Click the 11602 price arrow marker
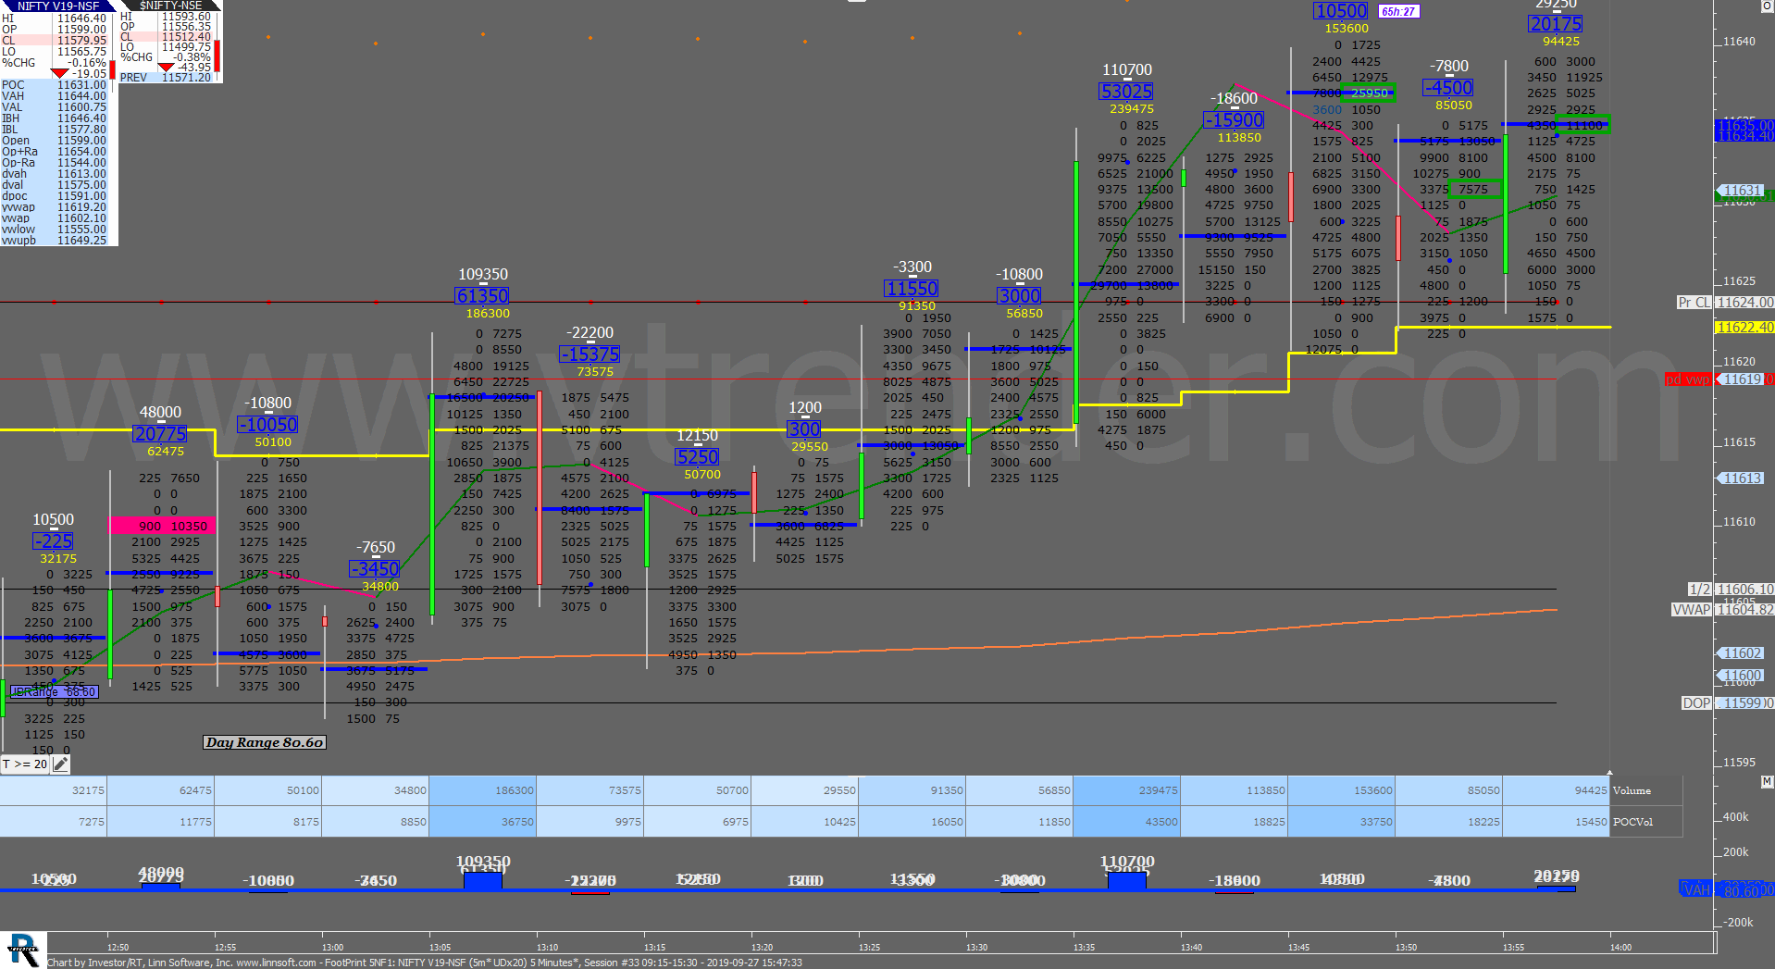Image resolution: width=1775 pixels, height=969 pixels. tap(1742, 653)
